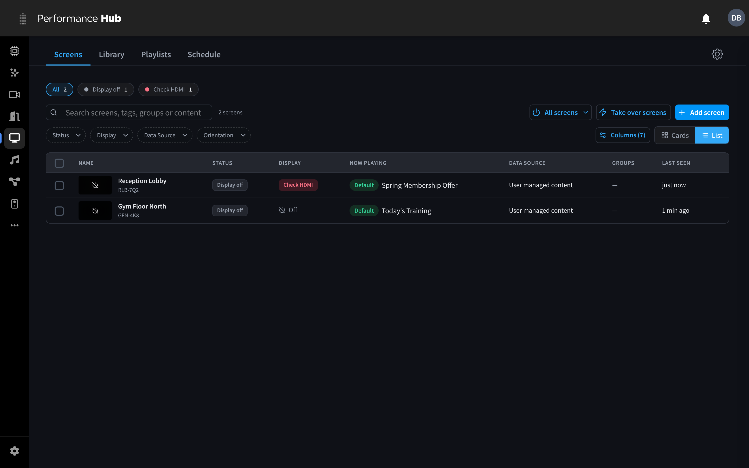This screenshot has height=468, width=749.
Task: Toggle the select-all header checkbox
Action: (x=59, y=163)
